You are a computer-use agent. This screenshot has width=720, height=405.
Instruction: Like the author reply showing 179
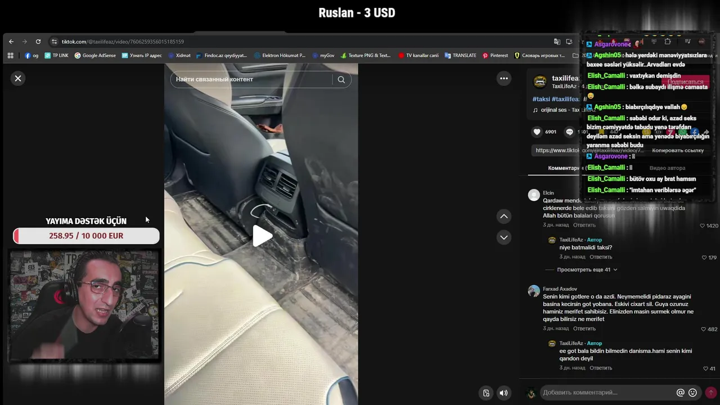[705, 258]
